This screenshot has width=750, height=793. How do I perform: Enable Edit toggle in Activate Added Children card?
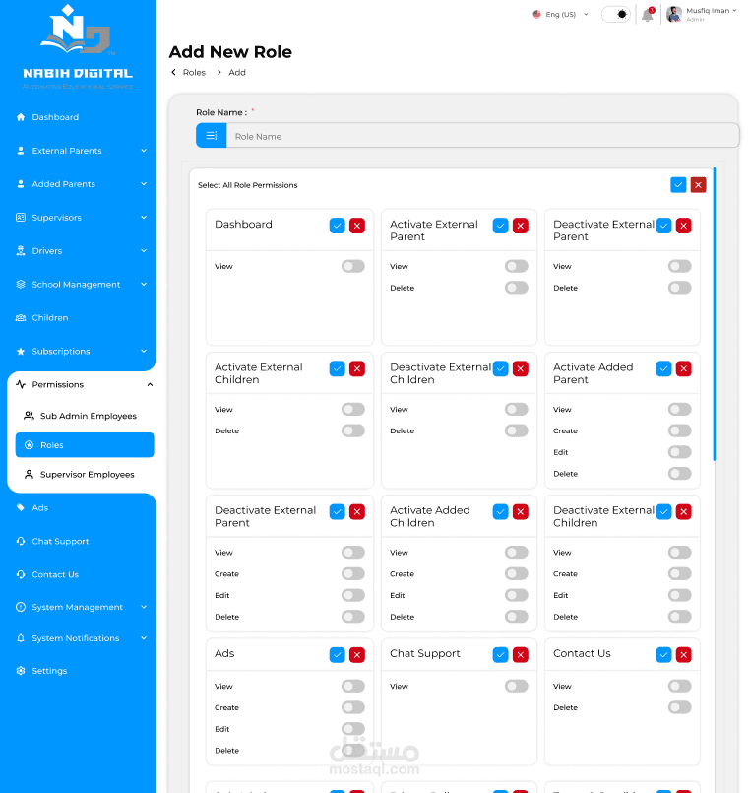[516, 595]
